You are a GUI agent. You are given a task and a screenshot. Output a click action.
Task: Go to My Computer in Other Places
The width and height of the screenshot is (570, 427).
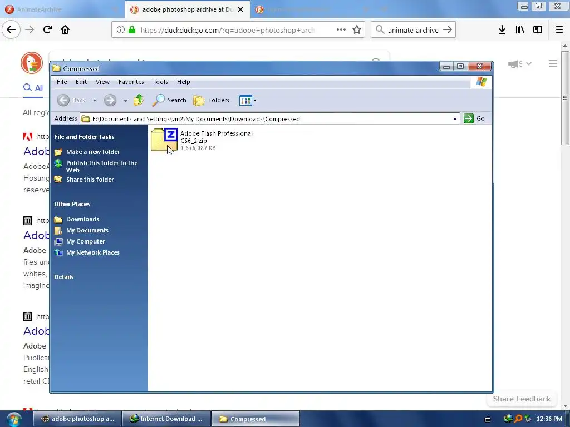pos(85,241)
